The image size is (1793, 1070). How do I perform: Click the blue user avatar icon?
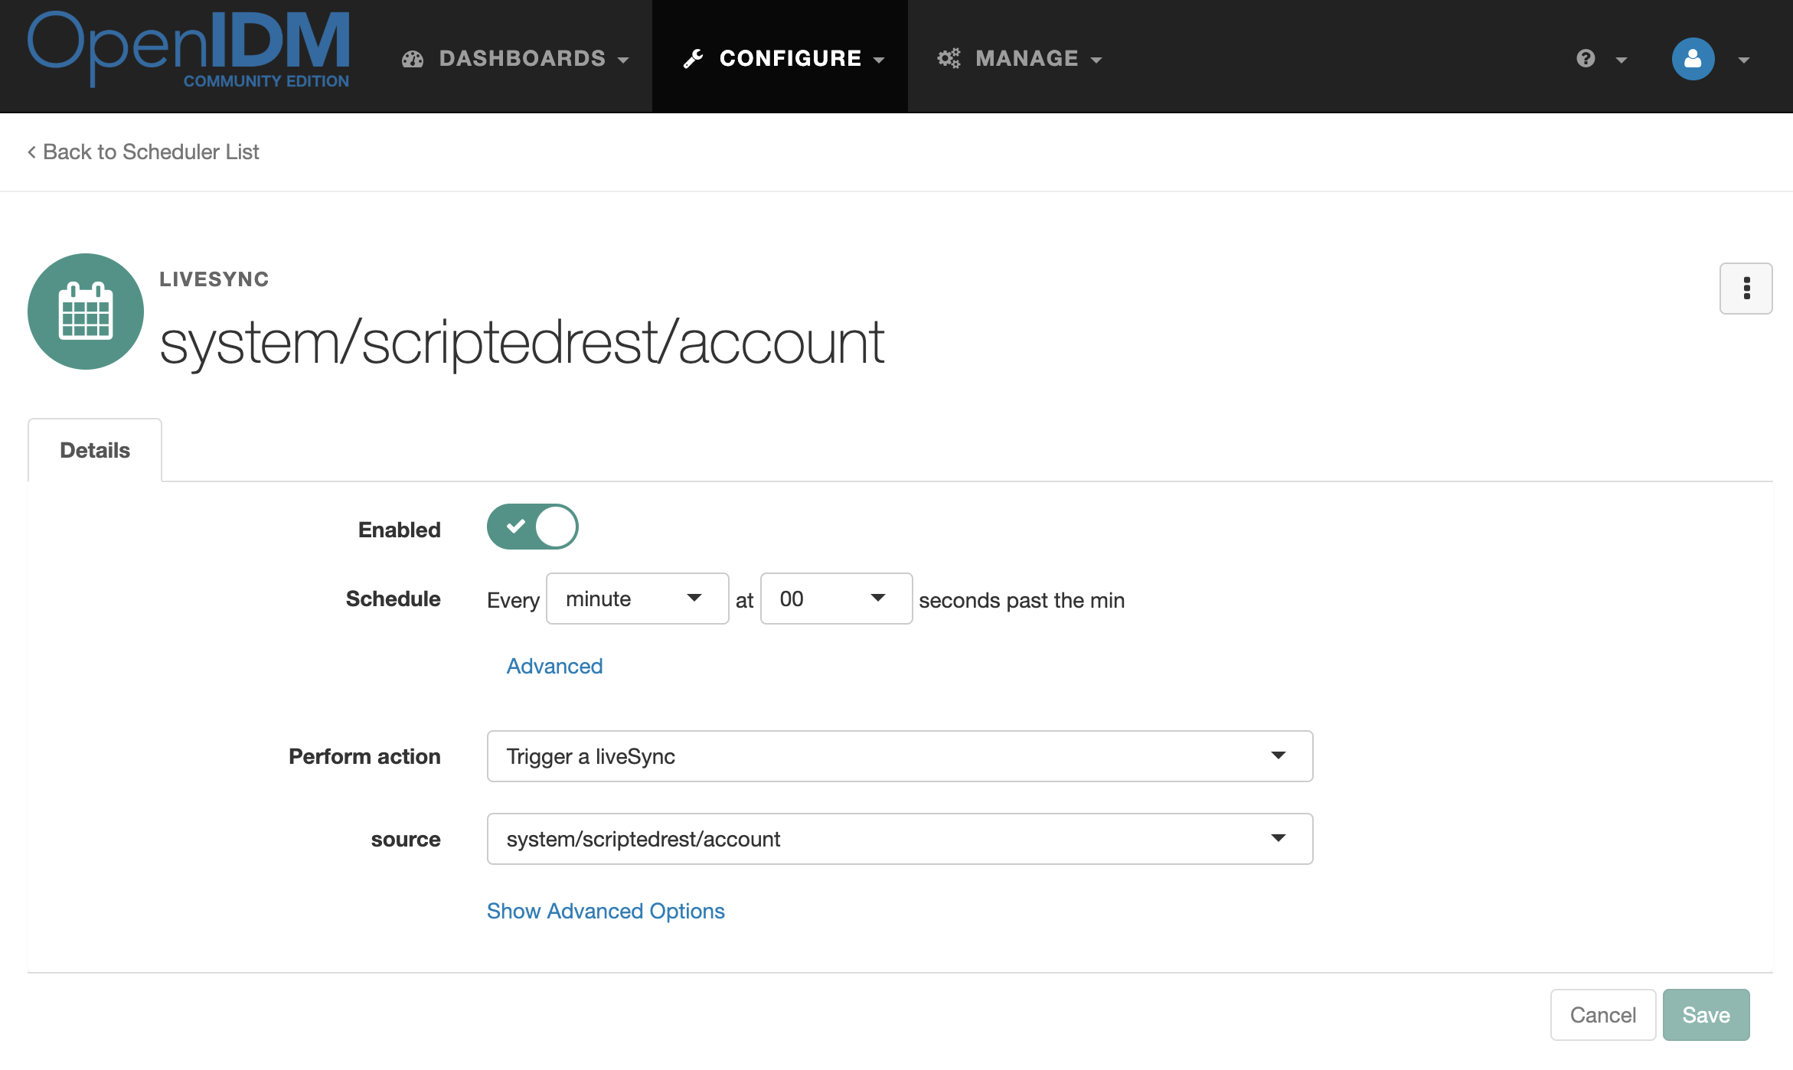point(1693,59)
